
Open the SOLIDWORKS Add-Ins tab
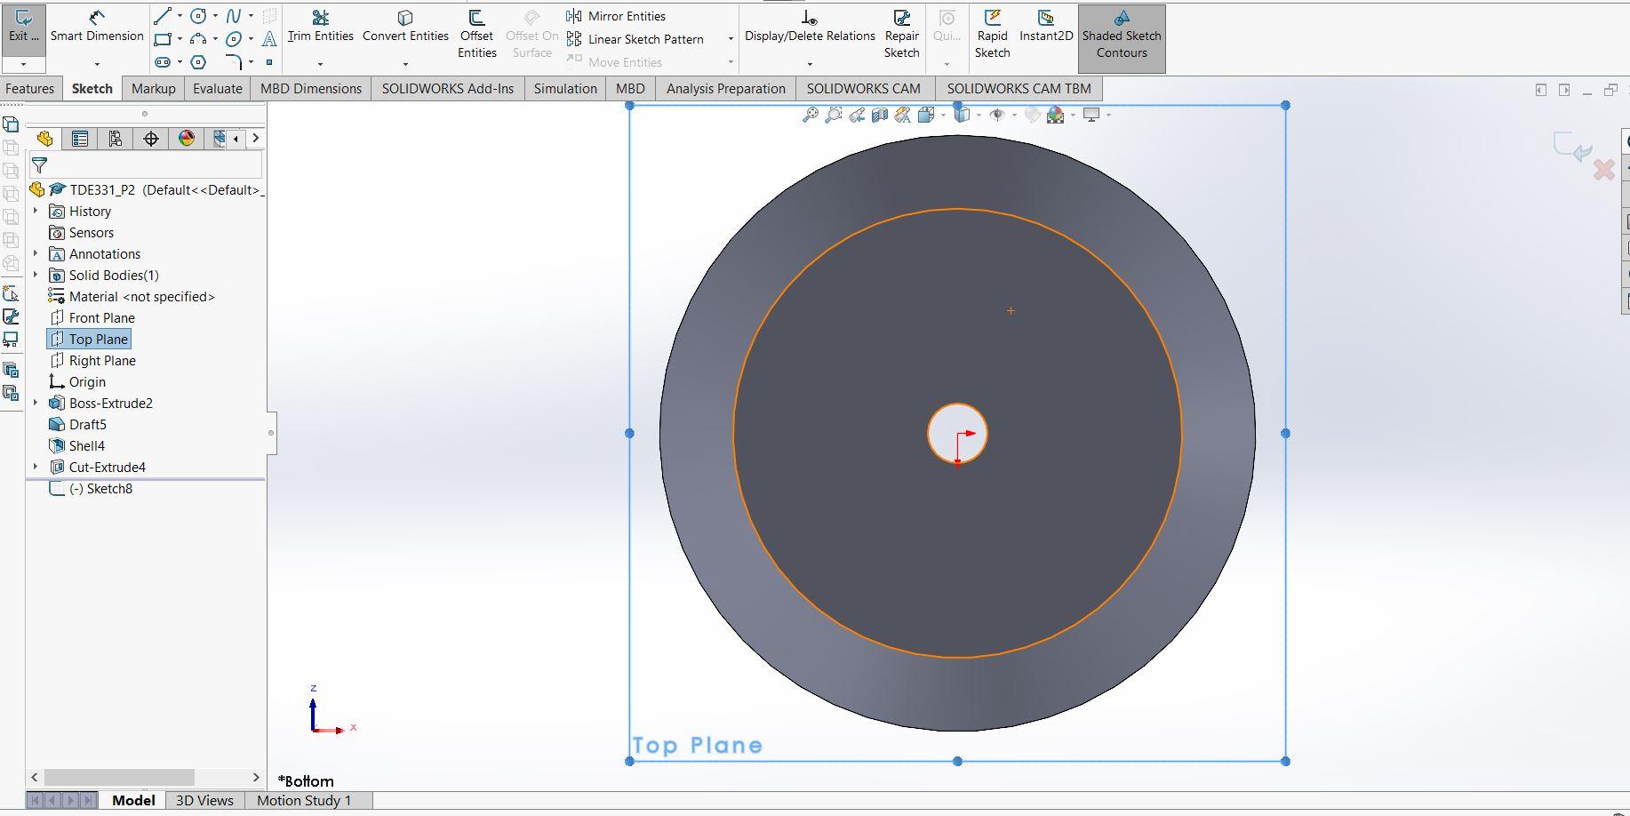coord(448,88)
